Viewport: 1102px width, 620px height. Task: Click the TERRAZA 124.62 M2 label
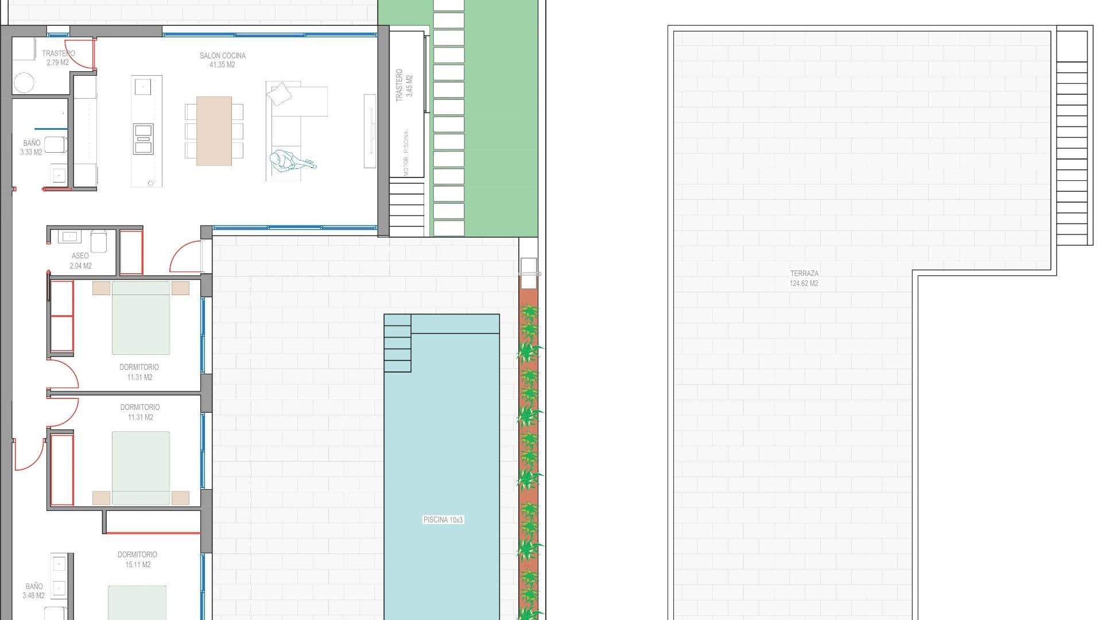click(x=804, y=278)
